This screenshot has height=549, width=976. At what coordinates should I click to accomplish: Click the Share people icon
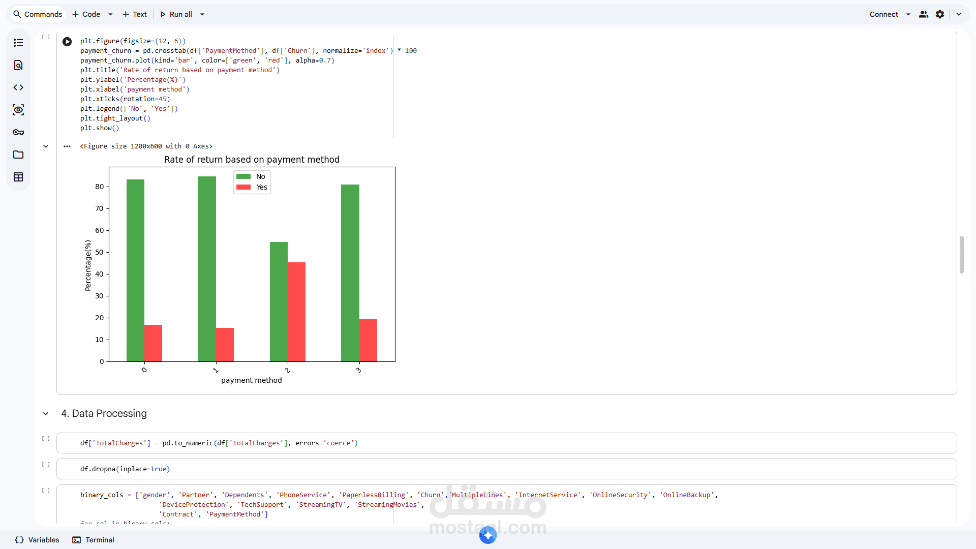click(x=924, y=14)
